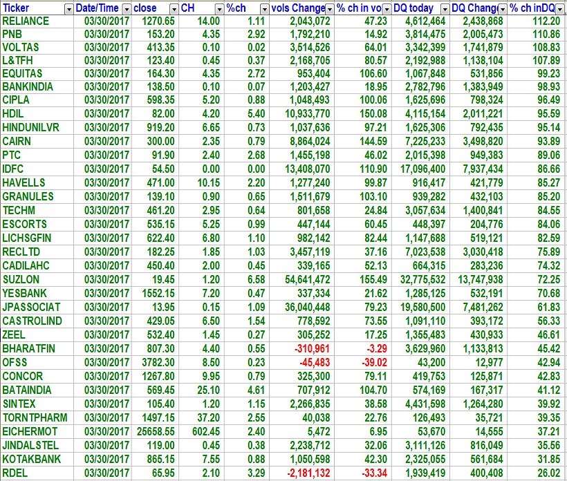Select the red -45,483 volume cell
Image resolution: width=567 pixels, height=481 pixels.
tap(301, 362)
